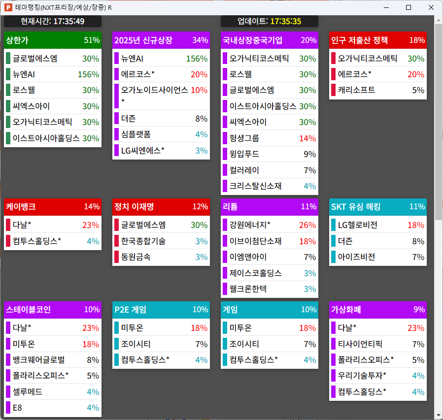Click the 현재시간 clock display
The height and width of the screenshot is (420, 443).
(53, 21)
